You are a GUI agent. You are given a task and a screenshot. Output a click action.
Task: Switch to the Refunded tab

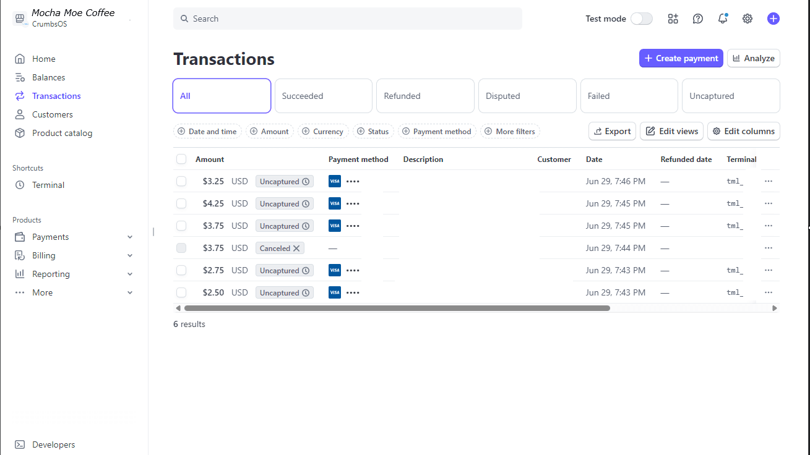[425, 96]
